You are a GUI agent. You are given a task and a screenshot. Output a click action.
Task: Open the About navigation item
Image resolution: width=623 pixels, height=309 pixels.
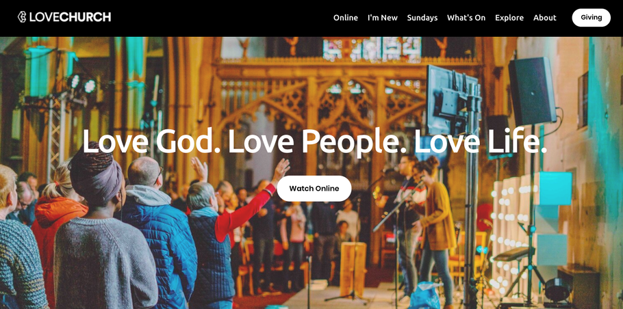[x=545, y=18]
